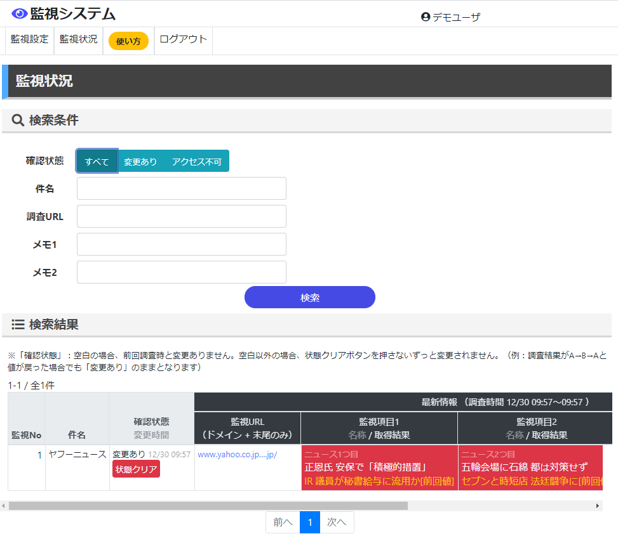Screen dimensions: 618x541
Task: Click the eye logo icon of 監視システム
Action: pyautogui.click(x=19, y=14)
